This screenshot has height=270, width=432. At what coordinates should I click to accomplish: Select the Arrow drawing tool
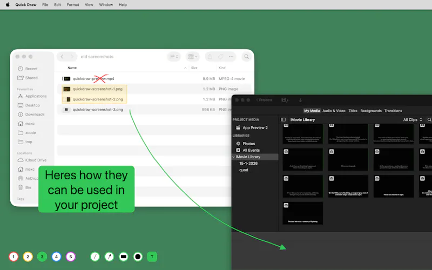[x=110, y=257]
